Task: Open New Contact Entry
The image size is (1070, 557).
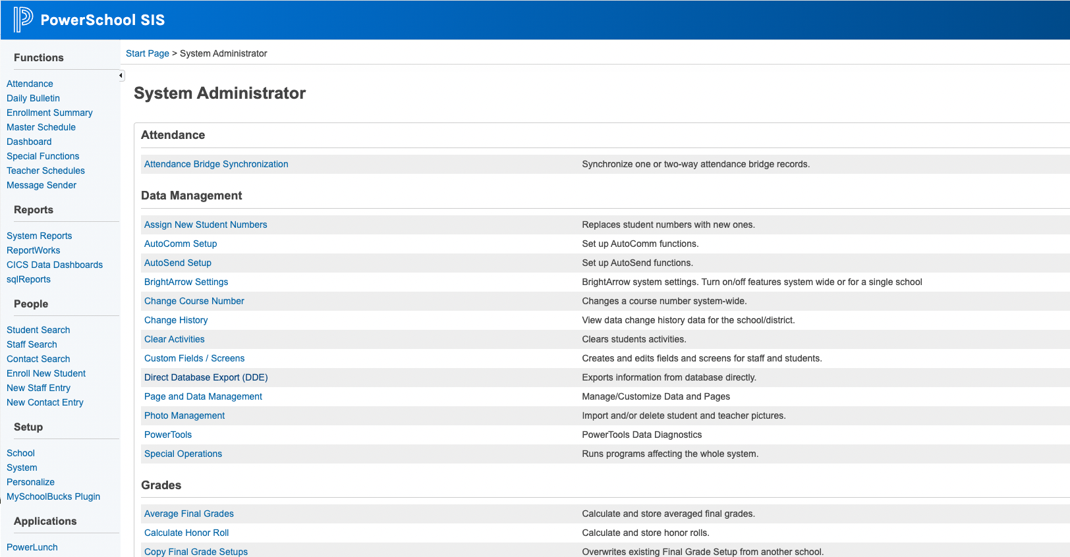Action: (x=45, y=402)
